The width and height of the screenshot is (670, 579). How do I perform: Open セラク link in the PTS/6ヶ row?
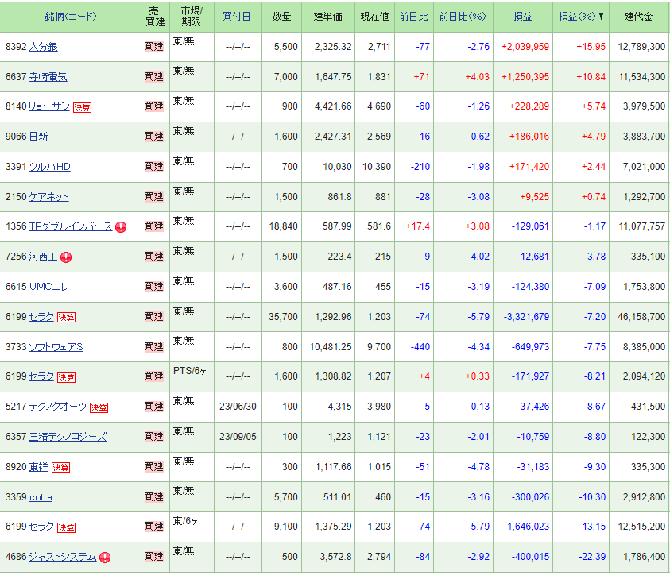click(x=41, y=376)
